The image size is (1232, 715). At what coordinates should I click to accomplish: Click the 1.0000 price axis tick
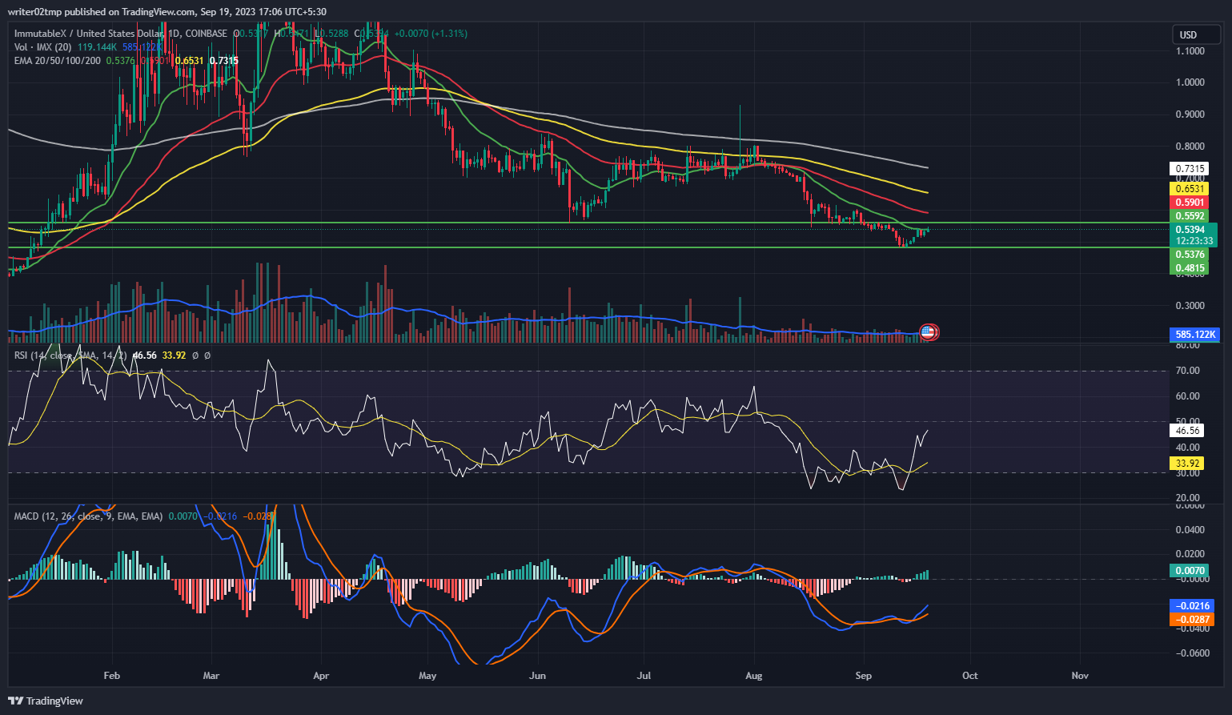point(1190,82)
